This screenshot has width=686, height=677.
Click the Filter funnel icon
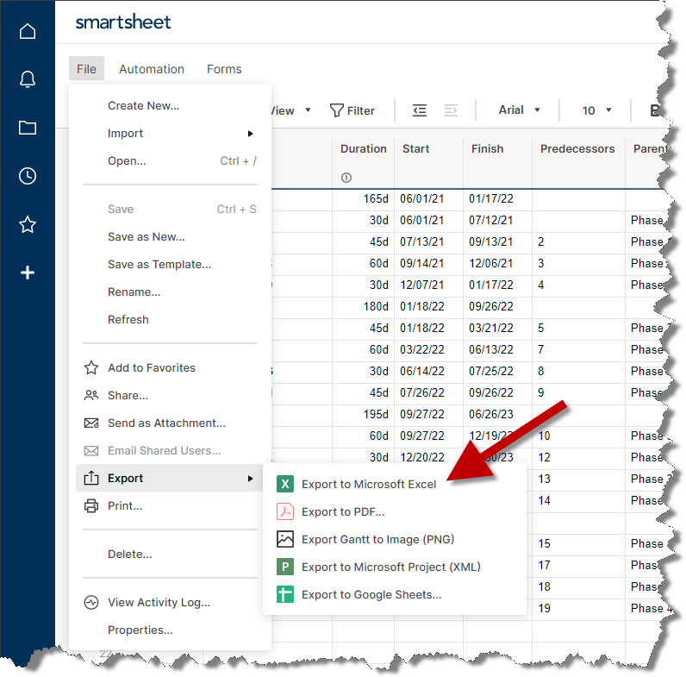point(336,110)
